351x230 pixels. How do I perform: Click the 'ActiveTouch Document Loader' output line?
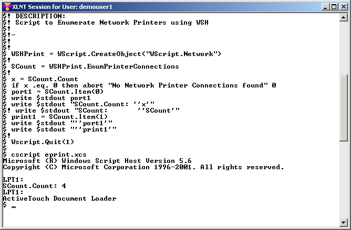pos(59,199)
